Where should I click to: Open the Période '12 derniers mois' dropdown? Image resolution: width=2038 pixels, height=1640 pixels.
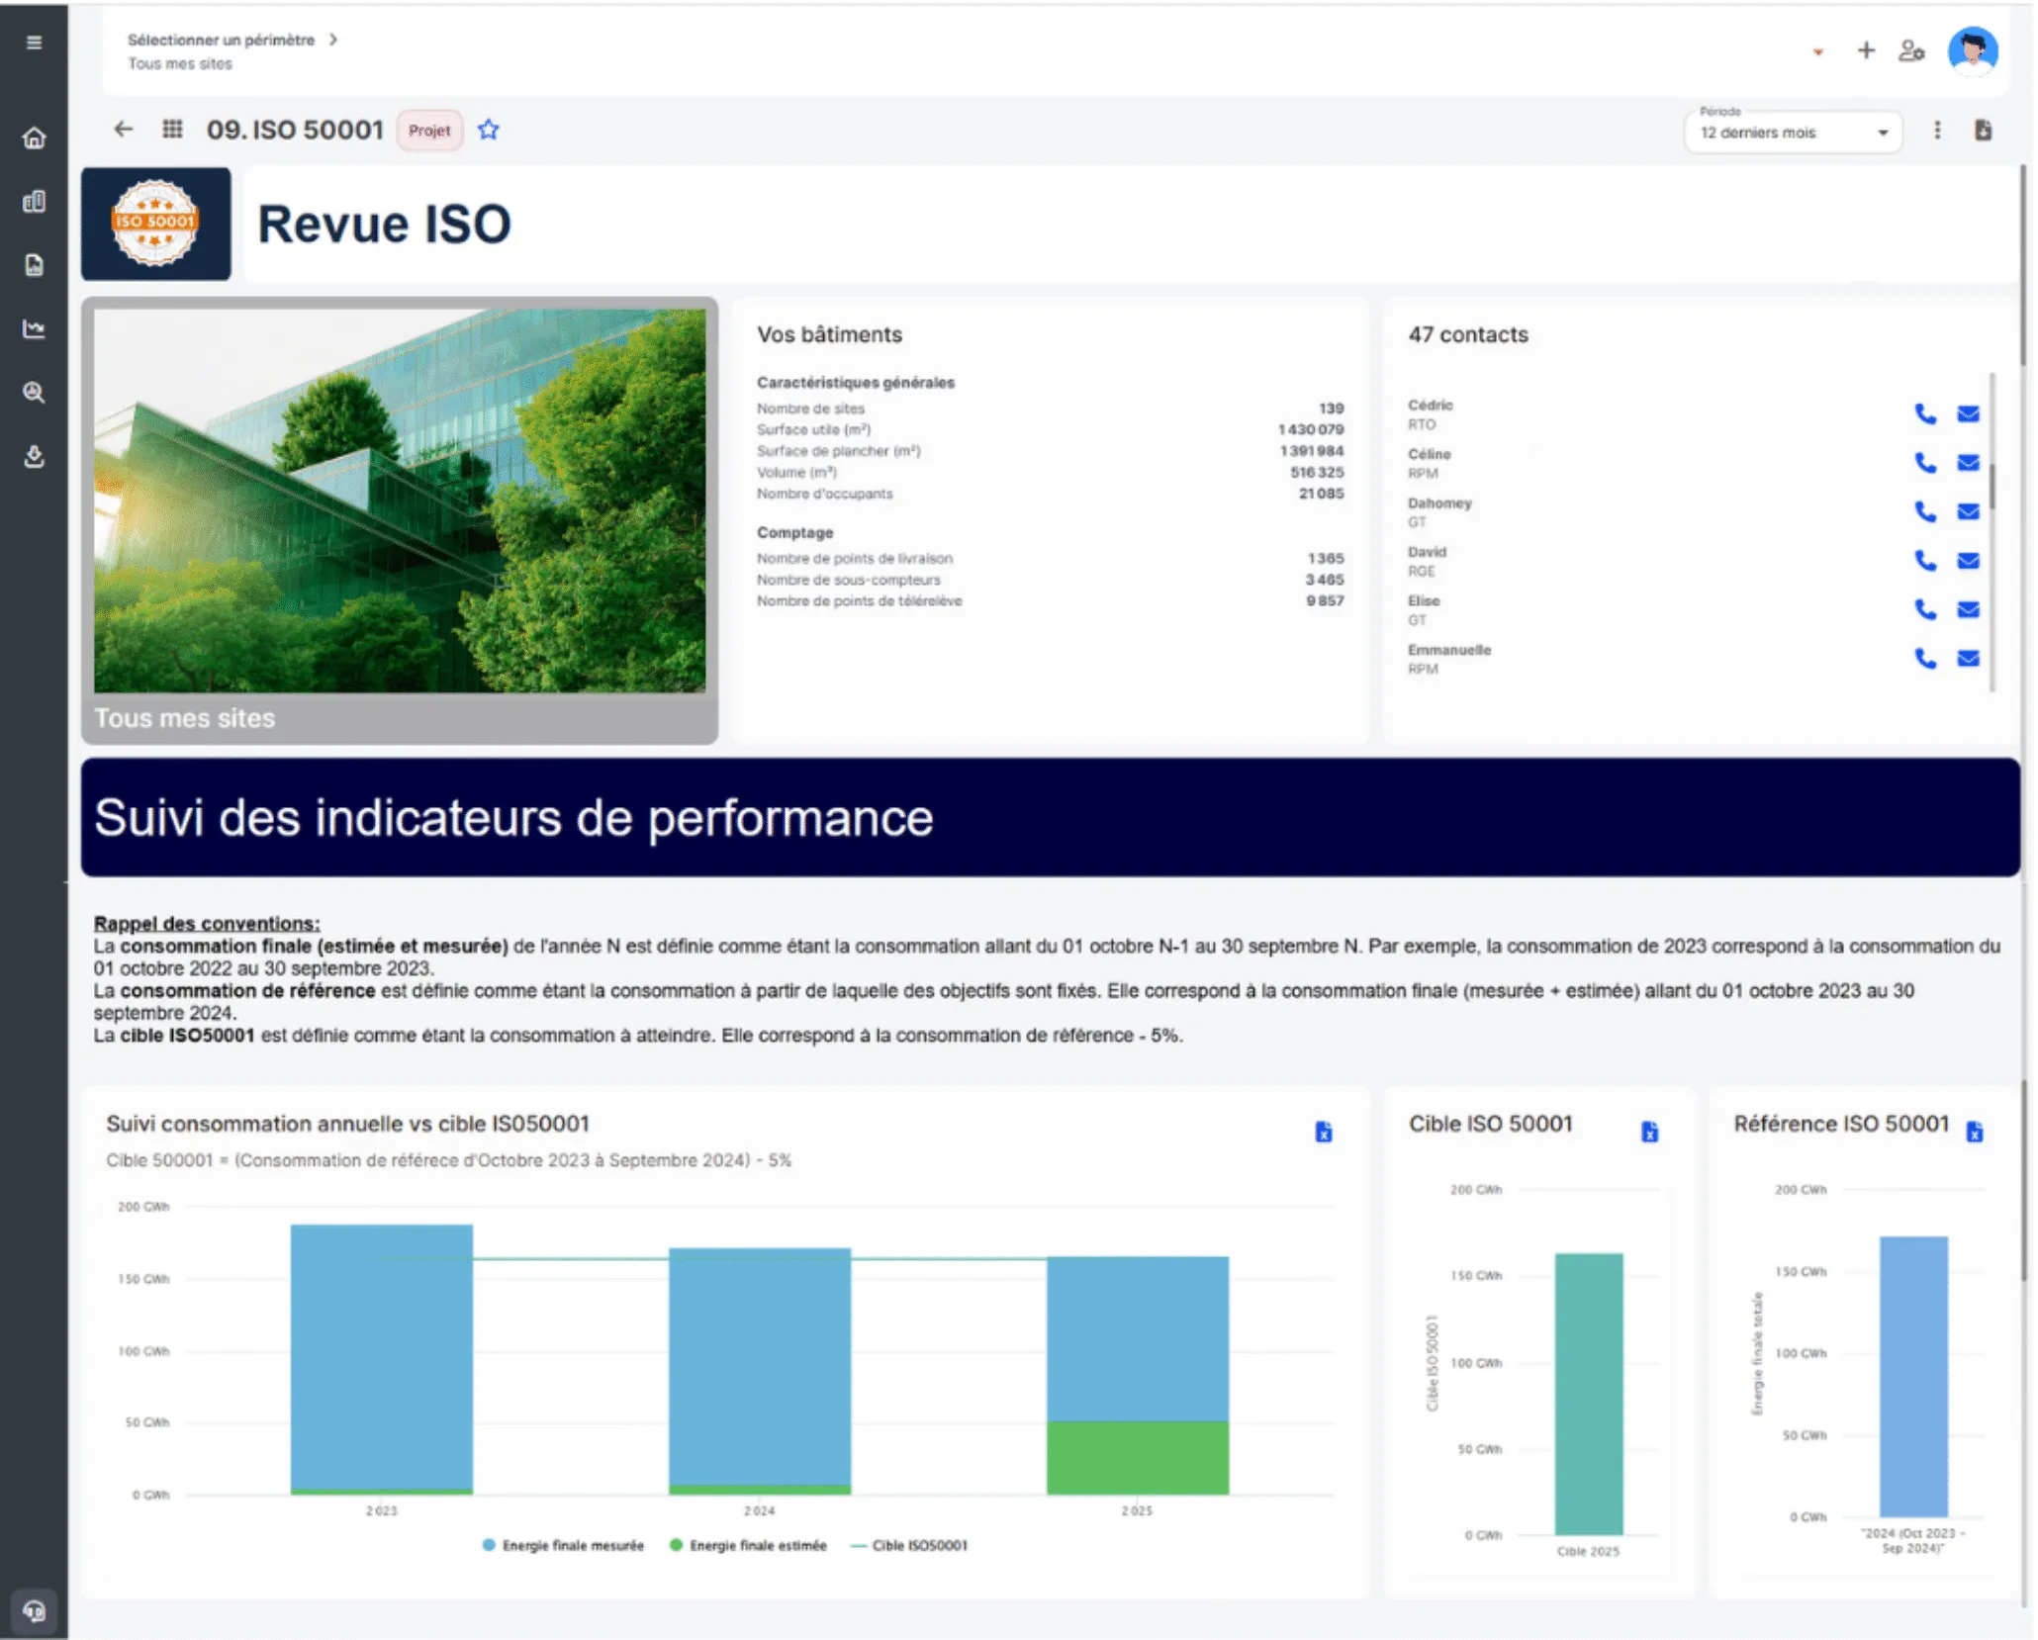(x=1793, y=132)
